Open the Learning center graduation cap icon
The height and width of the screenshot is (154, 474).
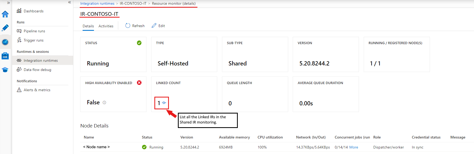click(x=5, y=70)
